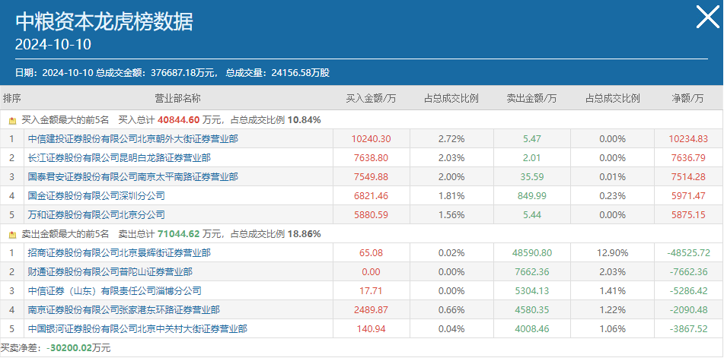Click the sell amount 849.99 cell
Screen dimensions: 724x358
point(532,196)
